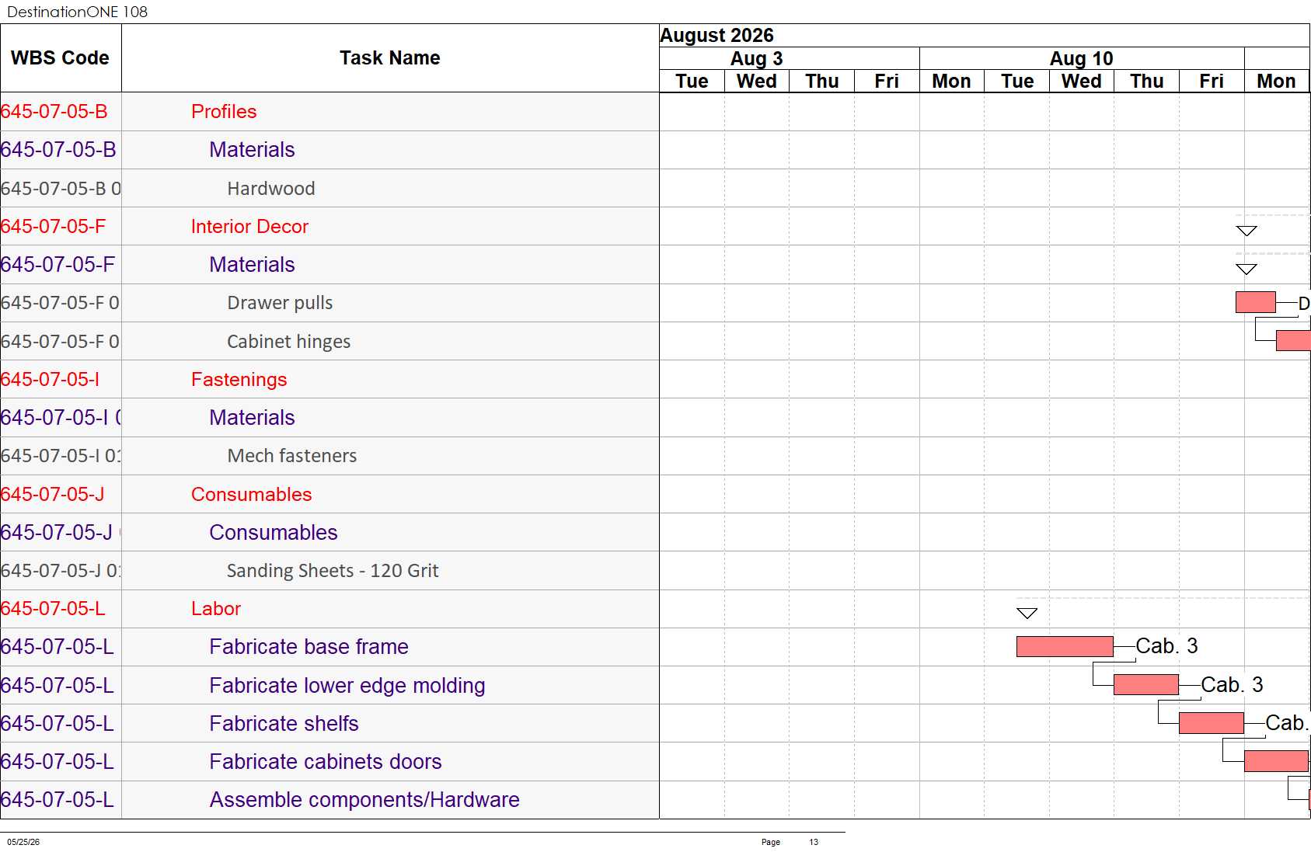Image resolution: width=1311 pixels, height=852 pixels.
Task: Click the Interior Decor summary triangle marker
Action: click(1246, 231)
